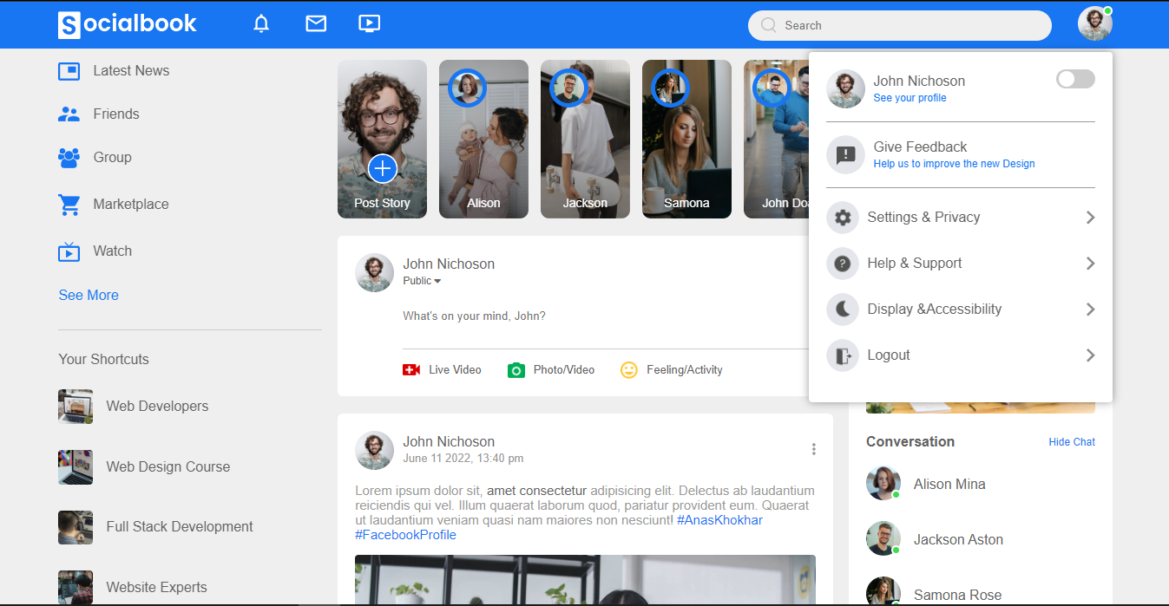
Task: Choose Logout from the profile menu
Action: coord(889,355)
